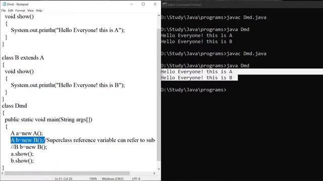Click the last empty prompt 'D:\Study\Java\programs>'
The height and width of the screenshot is (181, 323).
[x=194, y=90]
